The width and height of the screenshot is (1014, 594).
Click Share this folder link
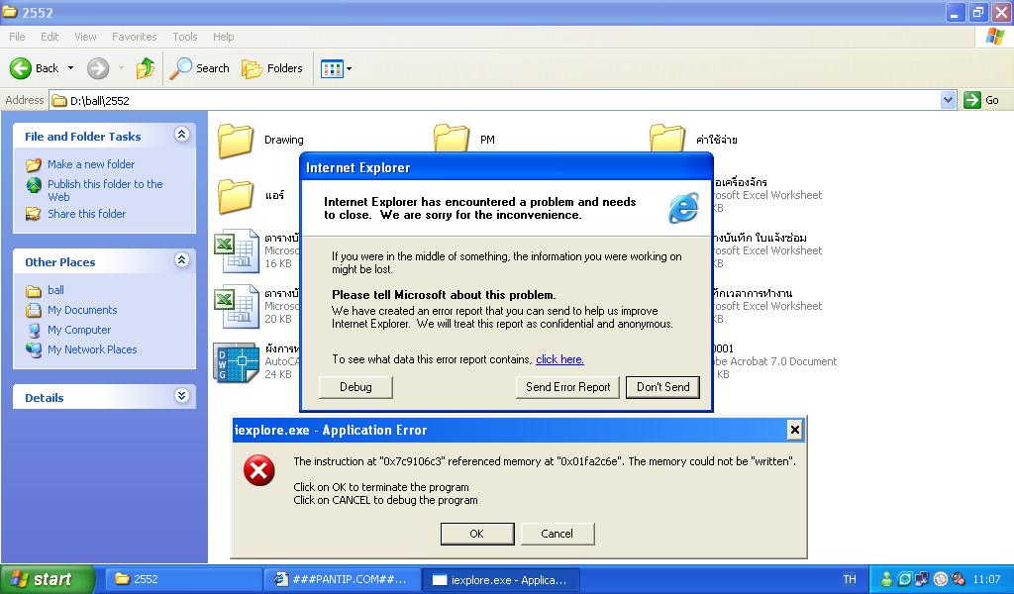87,214
